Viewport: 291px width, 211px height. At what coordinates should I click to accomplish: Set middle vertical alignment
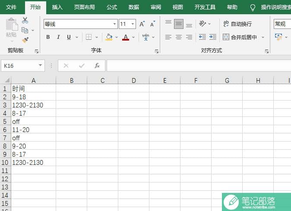pyautogui.click(x=179, y=24)
